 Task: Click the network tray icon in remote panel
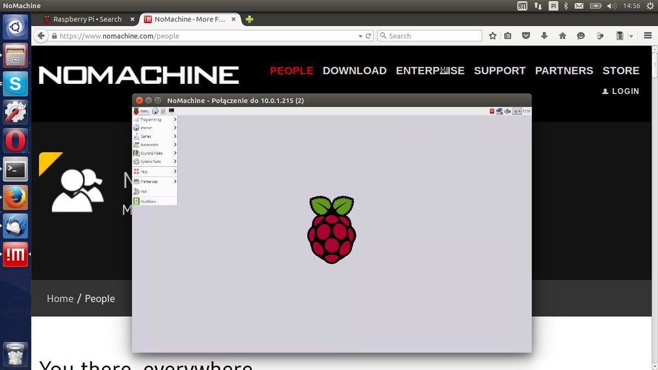pyautogui.click(x=500, y=111)
